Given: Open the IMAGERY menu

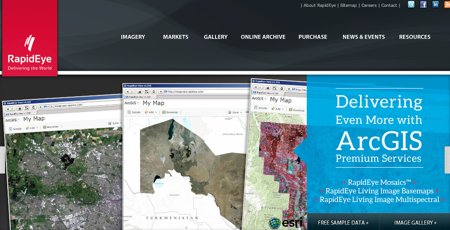Looking at the screenshot, I should coord(133,37).
